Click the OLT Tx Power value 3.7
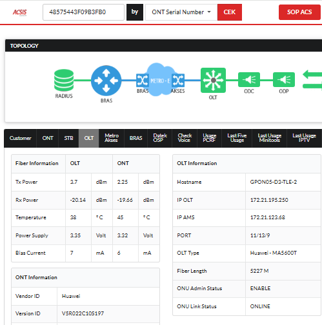Image resolution: width=322 pixels, height=325 pixels. coord(74,182)
